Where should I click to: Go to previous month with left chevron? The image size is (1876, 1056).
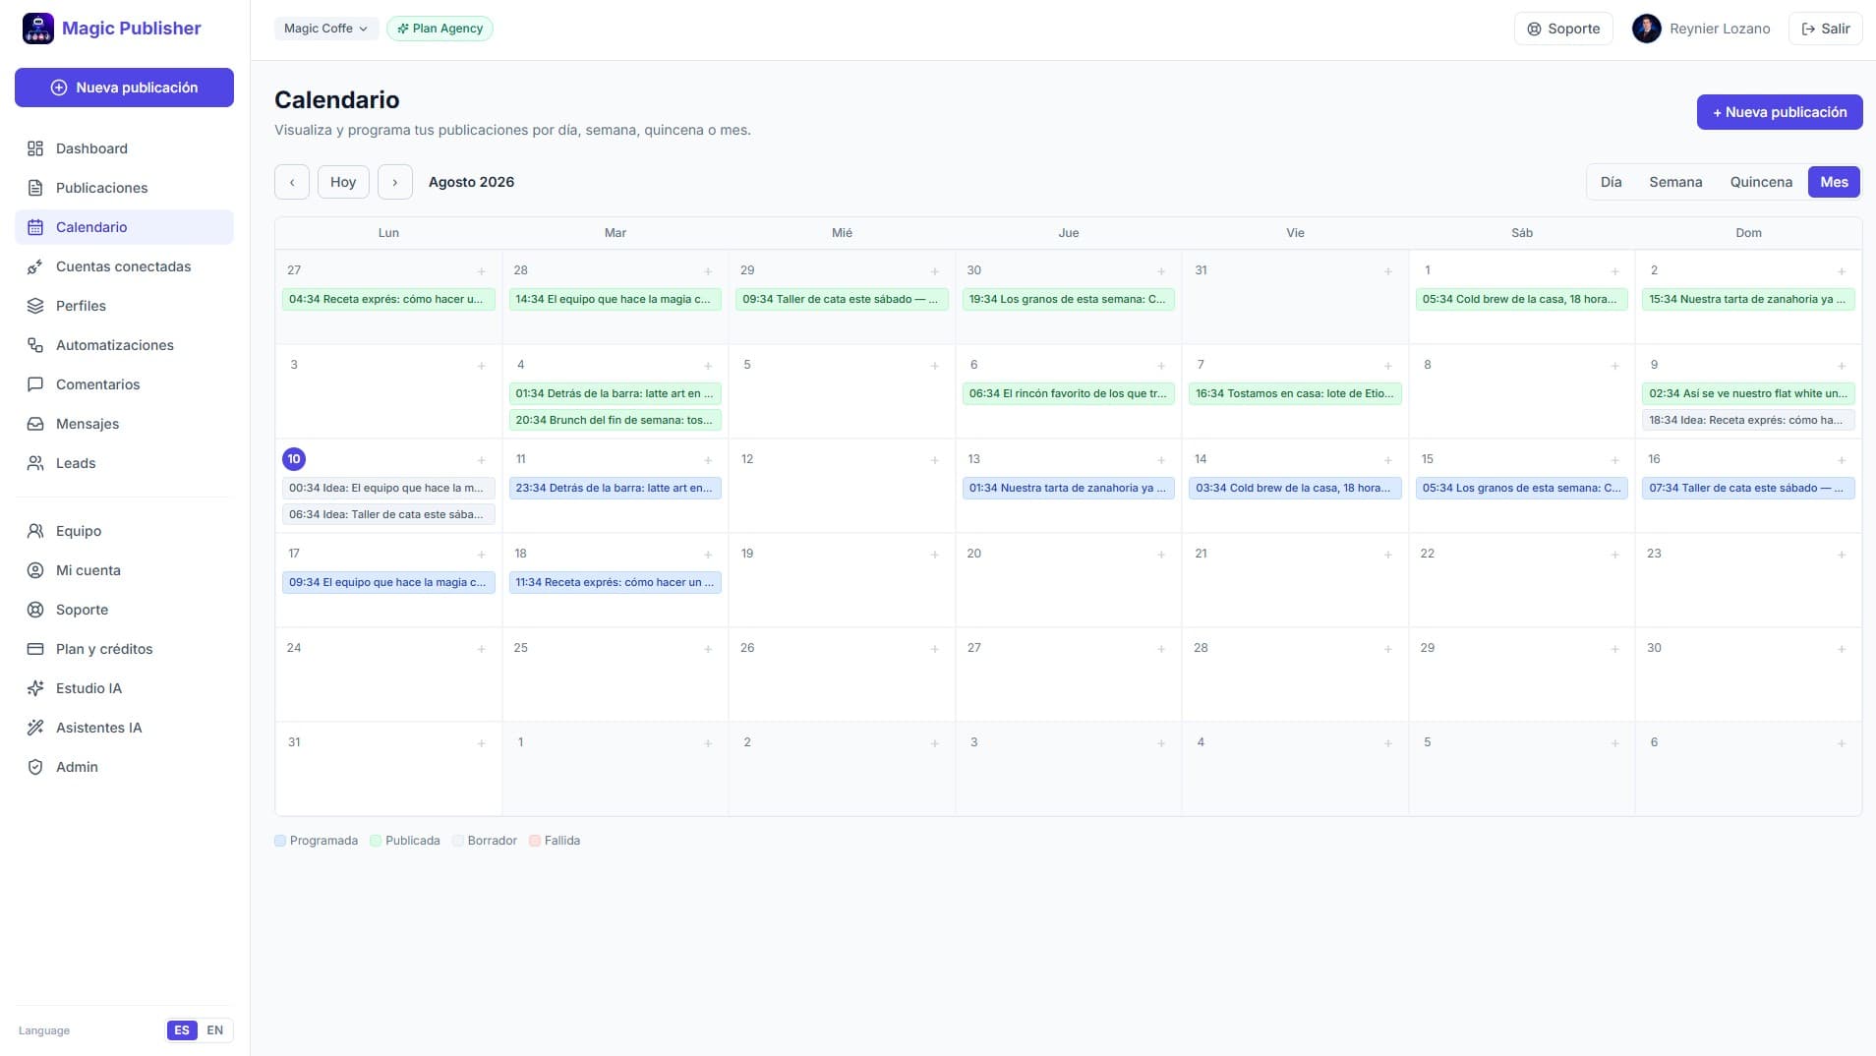(292, 182)
